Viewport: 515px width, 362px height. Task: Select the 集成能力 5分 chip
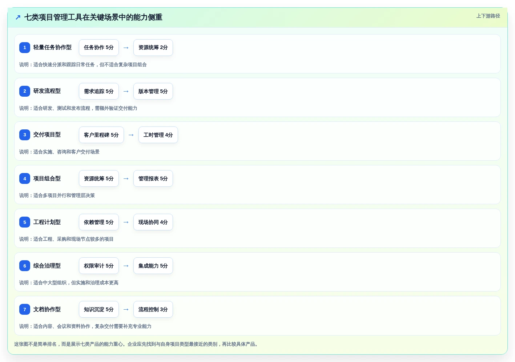[x=153, y=266]
